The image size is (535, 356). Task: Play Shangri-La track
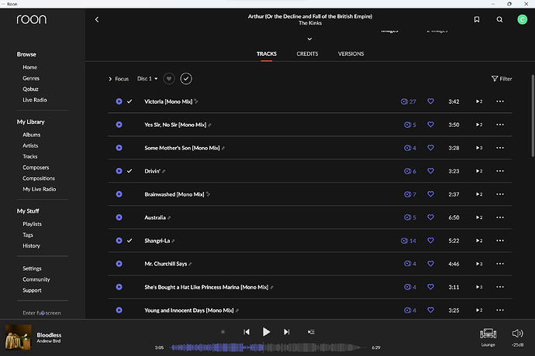pos(119,241)
